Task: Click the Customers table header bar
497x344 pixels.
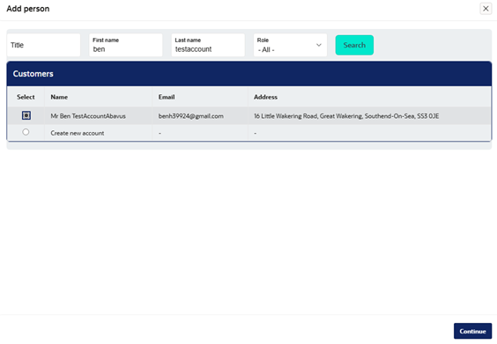Action: pos(249,74)
